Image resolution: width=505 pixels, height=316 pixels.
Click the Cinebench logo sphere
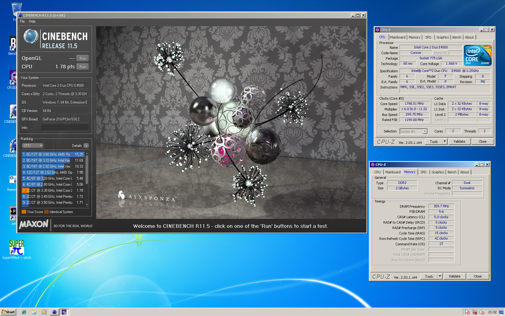point(31,36)
